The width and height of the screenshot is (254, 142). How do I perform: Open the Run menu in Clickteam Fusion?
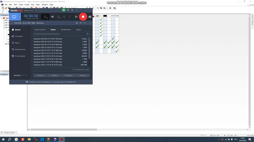33,5
